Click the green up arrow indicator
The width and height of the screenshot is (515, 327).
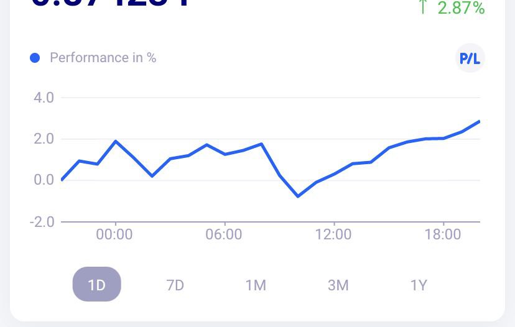pos(423,7)
